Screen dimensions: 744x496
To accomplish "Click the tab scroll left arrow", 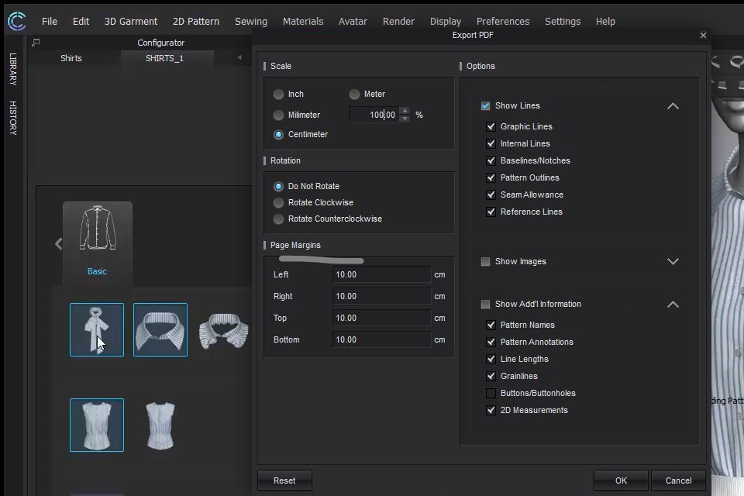I will [x=239, y=58].
